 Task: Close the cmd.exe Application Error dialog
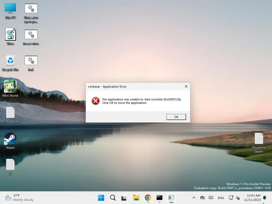[186, 86]
